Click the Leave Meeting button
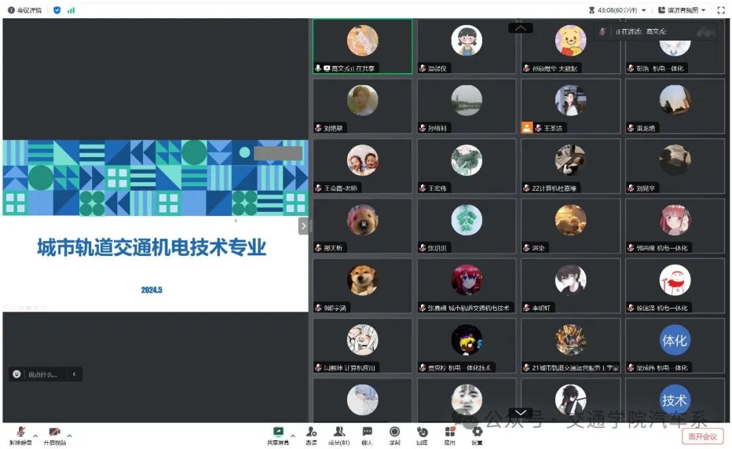Viewport: 732px width, 449px height. tap(702, 437)
